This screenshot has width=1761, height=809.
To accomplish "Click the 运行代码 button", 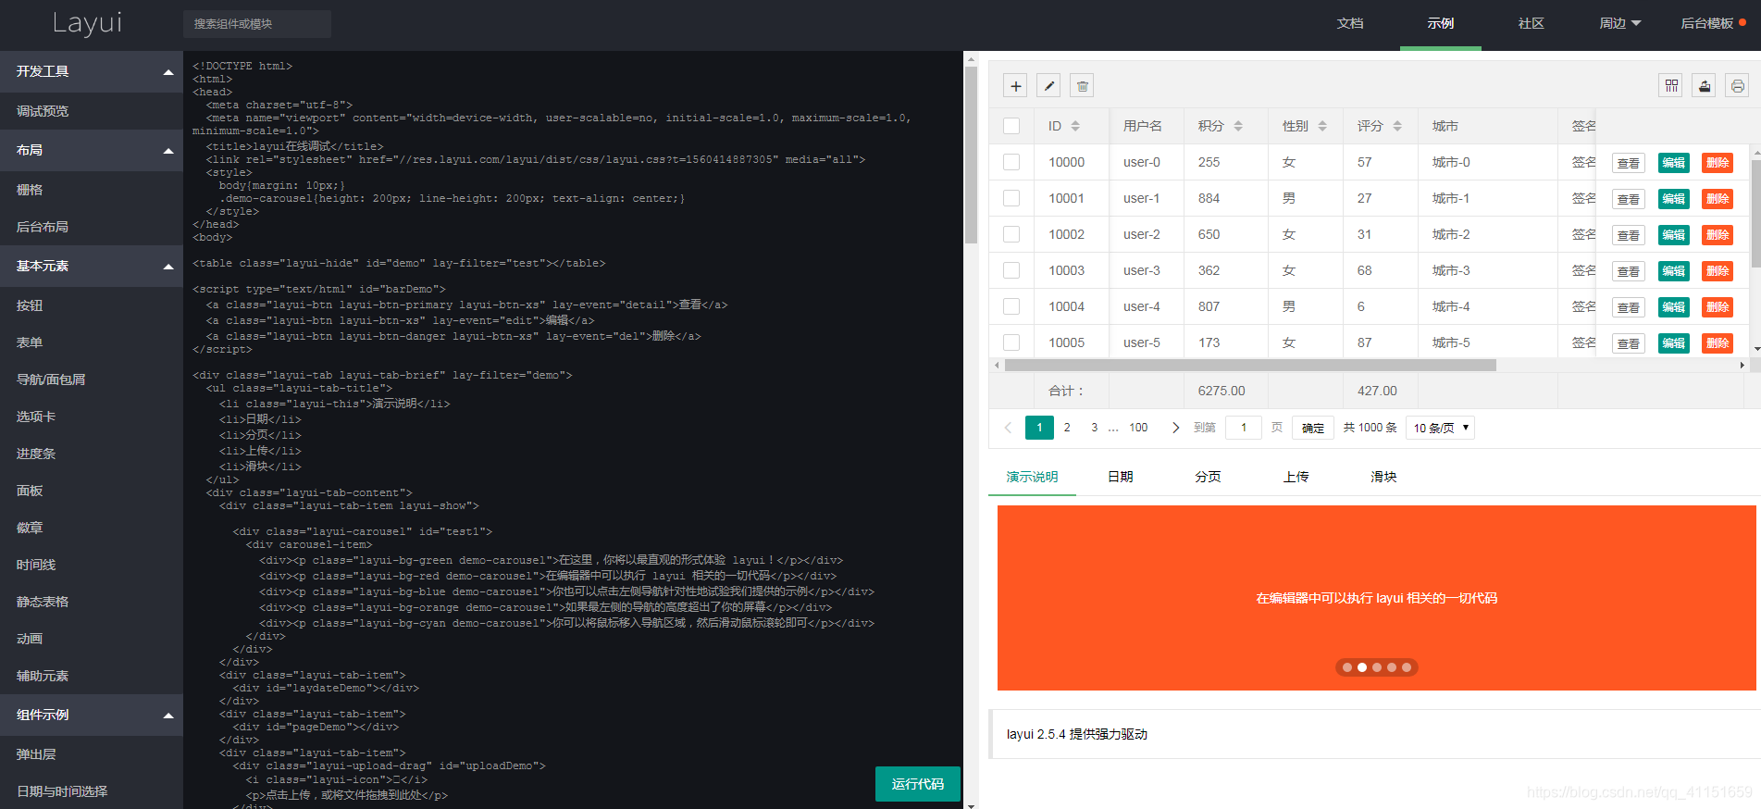I will click(918, 784).
